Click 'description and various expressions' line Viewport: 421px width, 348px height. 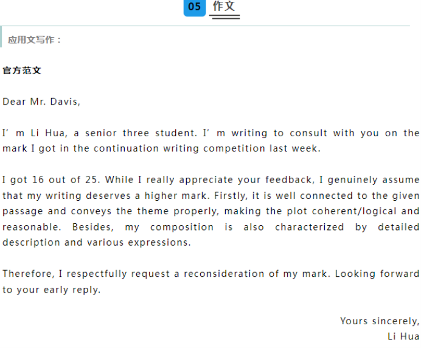(x=97, y=243)
